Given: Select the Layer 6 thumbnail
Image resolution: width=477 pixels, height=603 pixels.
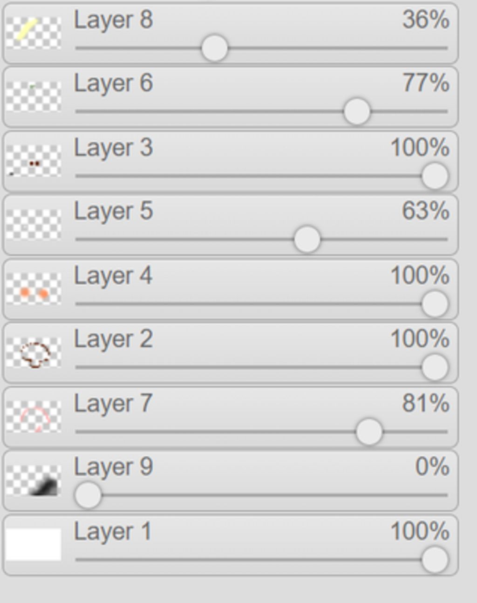Looking at the screenshot, I should click(x=34, y=96).
